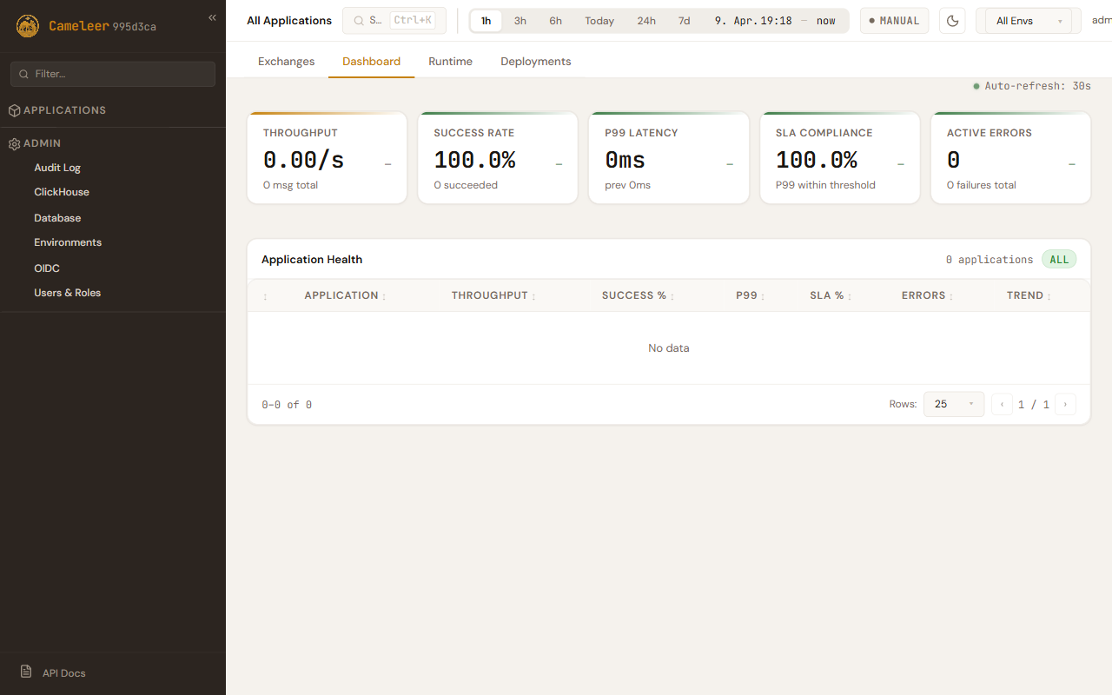Open the Rows per page dropdown
Image resolution: width=1112 pixels, height=695 pixels.
[953, 404]
